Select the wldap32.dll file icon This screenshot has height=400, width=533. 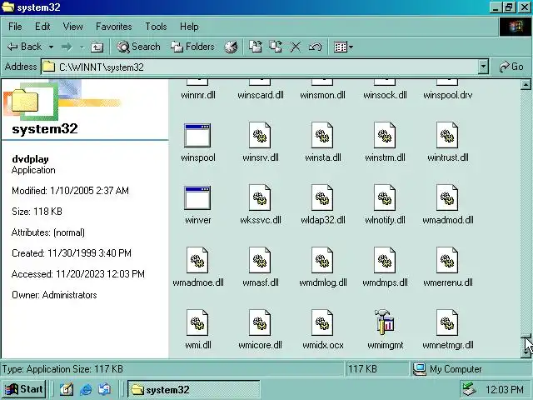[x=322, y=198]
